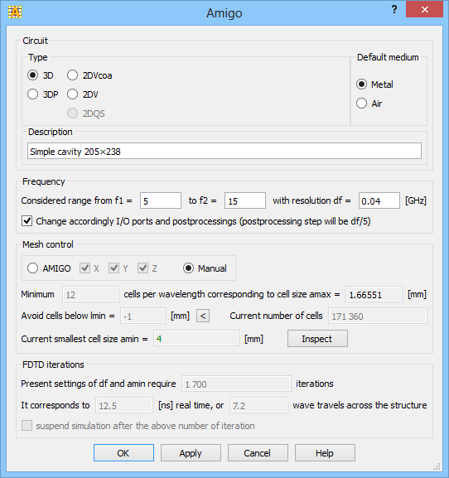Click the resolution df input field
The width and height of the screenshot is (449, 478).
click(x=379, y=200)
